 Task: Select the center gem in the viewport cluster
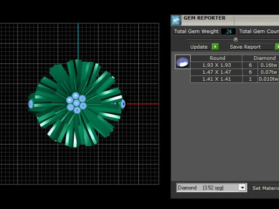pos(76,103)
